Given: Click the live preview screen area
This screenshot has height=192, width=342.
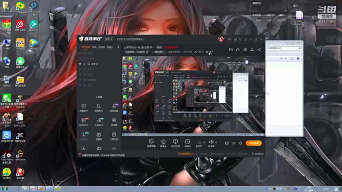Looking at the screenshot, I should point(193,96).
